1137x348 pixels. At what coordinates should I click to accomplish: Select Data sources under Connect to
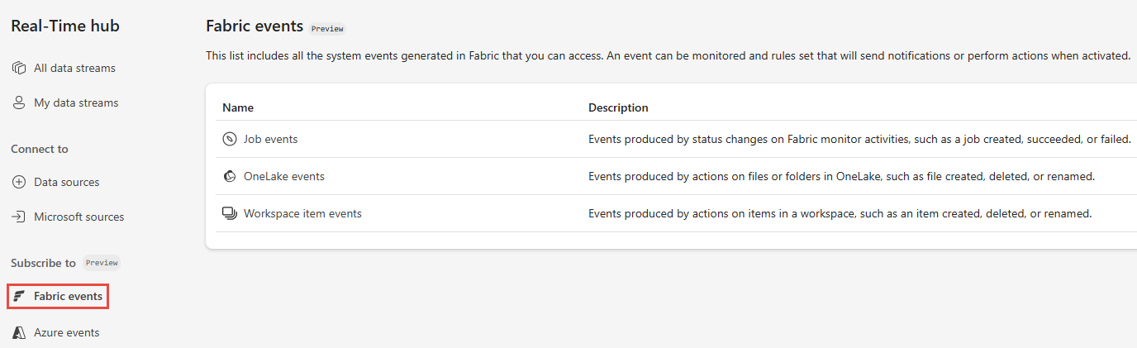click(x=66, y=183)
